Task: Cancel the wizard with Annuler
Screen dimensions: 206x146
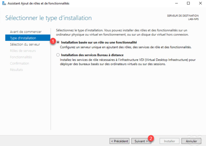Action: 191,141
